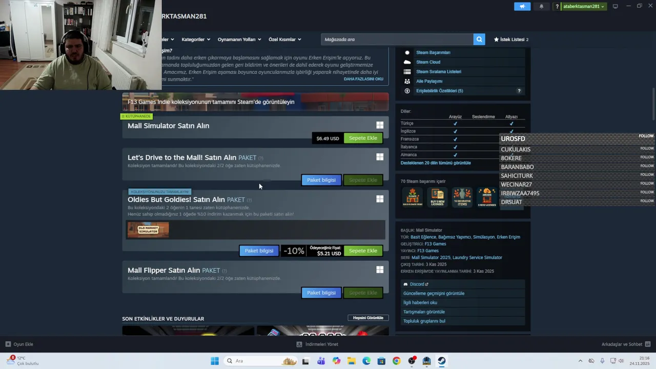
Task: Open Google Chrome from the taskbar
Action: coord(396,361)
